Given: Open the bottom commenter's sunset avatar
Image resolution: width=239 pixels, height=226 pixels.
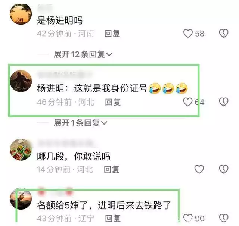Looking at the screenshot, I should (x=21, y=199).
